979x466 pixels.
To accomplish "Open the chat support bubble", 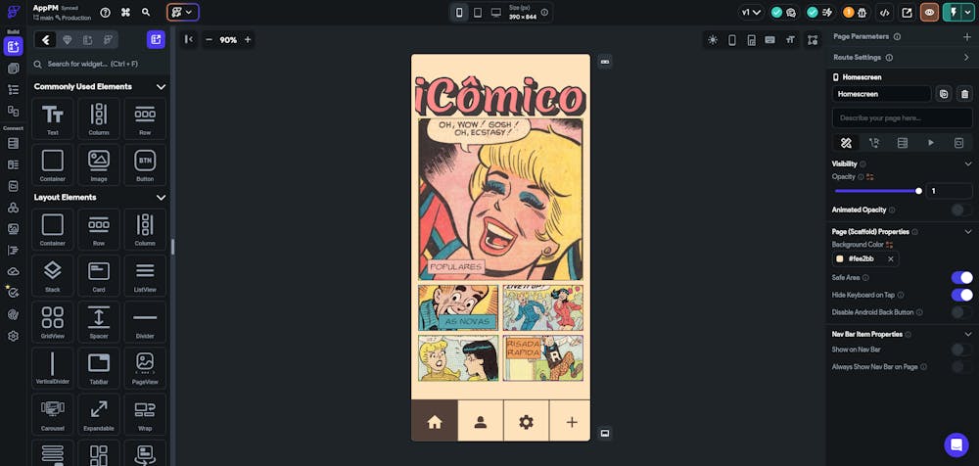I will (956, 444).
